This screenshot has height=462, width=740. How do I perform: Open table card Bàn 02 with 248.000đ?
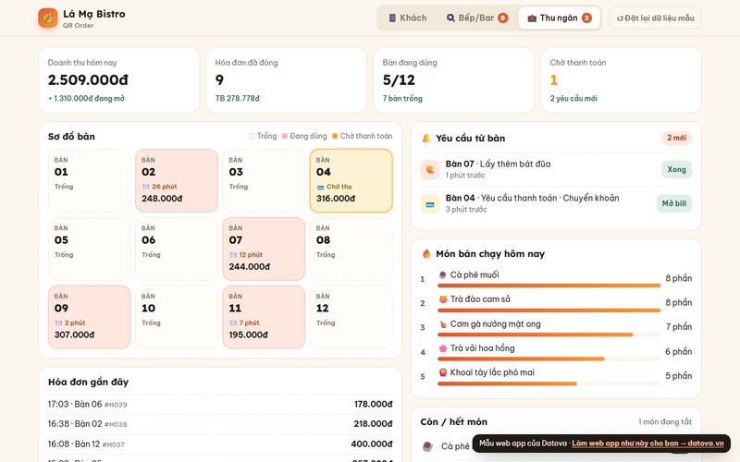click(177, 180)
